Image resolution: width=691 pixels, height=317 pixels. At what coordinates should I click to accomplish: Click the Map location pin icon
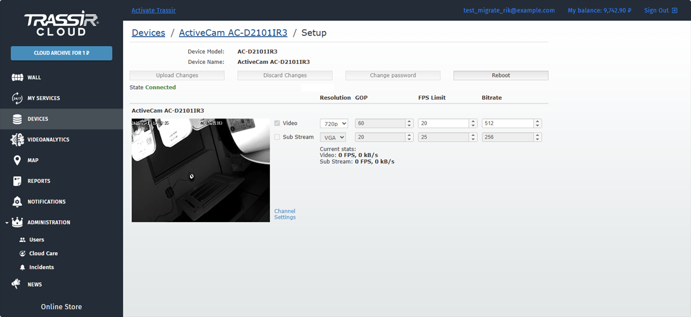(x=17, y=161)
